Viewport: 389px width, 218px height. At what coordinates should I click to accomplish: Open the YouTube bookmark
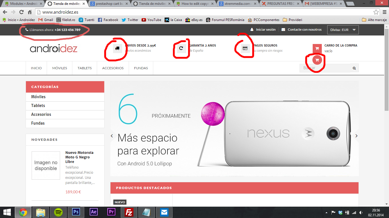click(151, 20)
